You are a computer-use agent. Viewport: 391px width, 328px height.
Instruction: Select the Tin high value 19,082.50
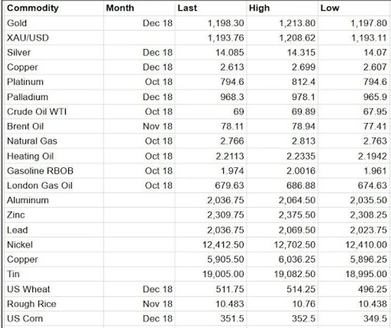295,274
